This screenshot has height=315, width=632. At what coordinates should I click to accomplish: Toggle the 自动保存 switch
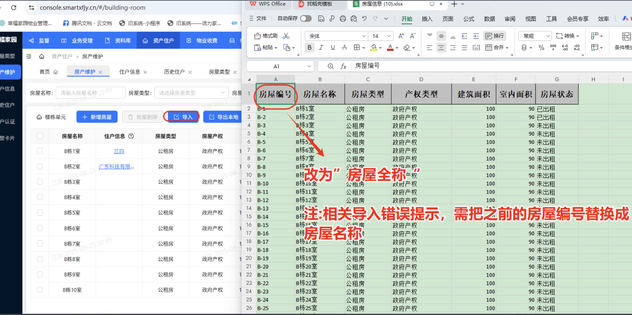306,18
